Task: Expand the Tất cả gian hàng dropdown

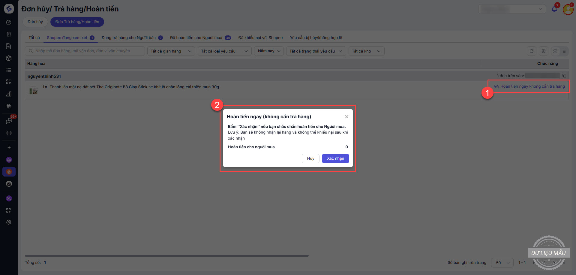Action: (171, 51)
